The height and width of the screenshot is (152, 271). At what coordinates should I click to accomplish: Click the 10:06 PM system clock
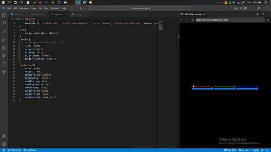tap(257, 3)
